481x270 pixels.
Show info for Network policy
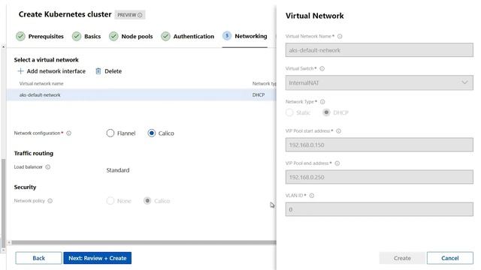click(x=50, y=201)
